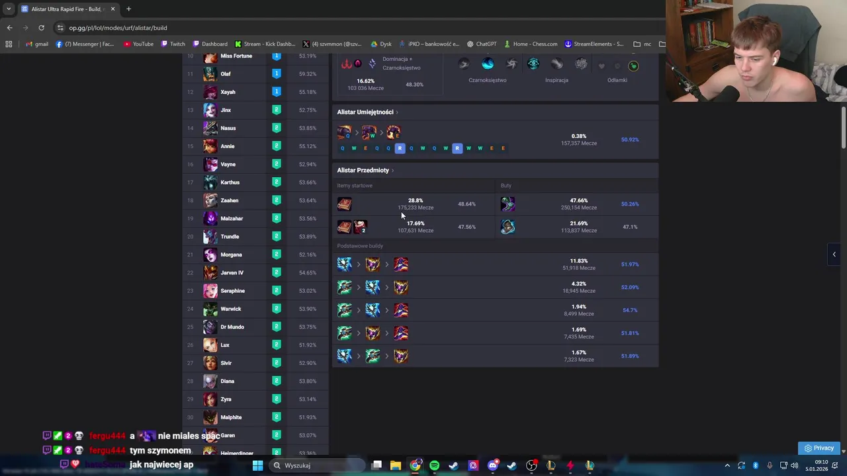Open the YouTube bookmark
Screen dimensions: 847x476
138,44
